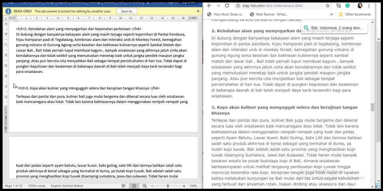Open the View ribbon tab

click(120, 2)
